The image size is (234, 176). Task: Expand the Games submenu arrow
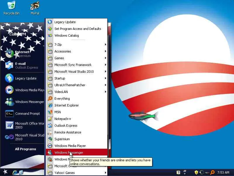pyautogui.click(x=105, y=58)
